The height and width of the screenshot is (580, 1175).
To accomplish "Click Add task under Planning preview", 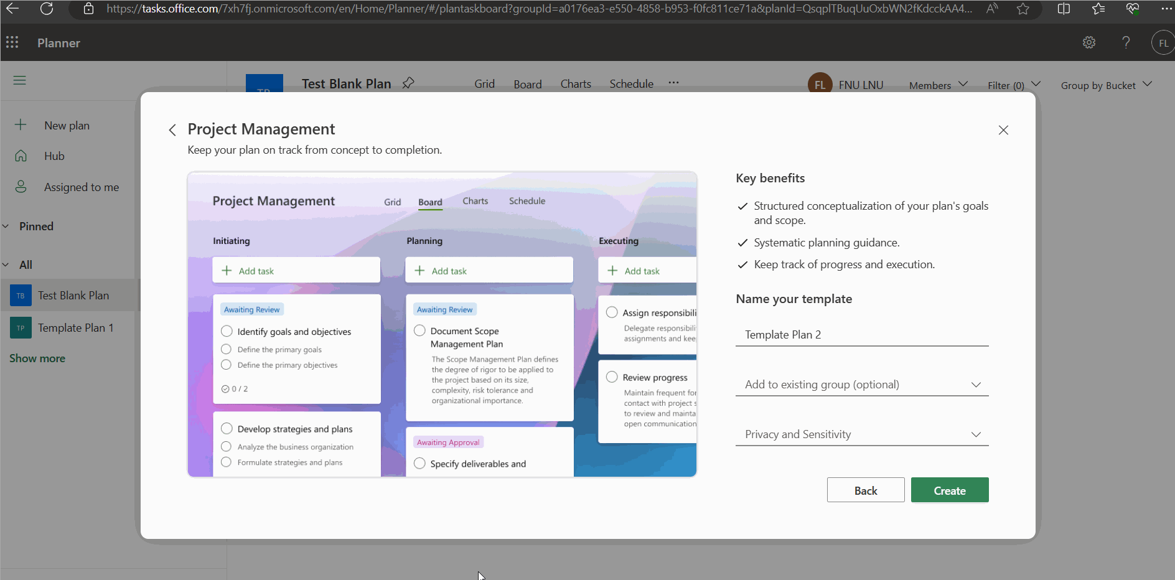I will (x=489, y=270).
